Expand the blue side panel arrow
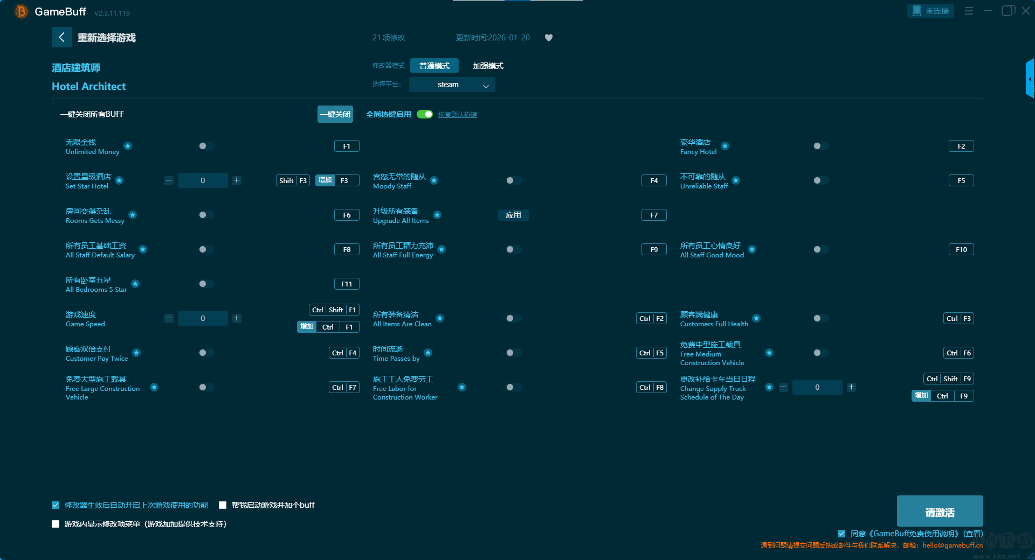Image resolution: width=1035 pixels, height=560 pixels. coord(1030,79)
